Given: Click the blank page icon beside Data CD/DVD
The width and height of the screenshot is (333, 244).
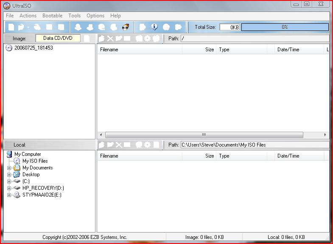Looking at the screenshot, I should (87, 39).
